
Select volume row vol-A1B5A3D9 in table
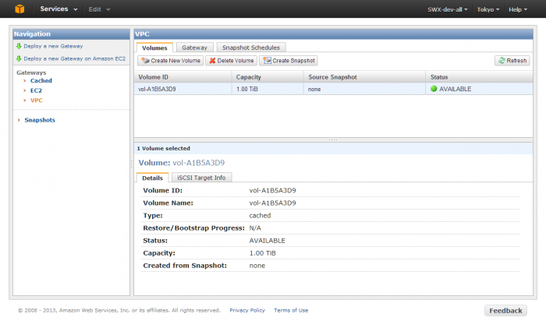pyautogui.click(x=334, y=89)
